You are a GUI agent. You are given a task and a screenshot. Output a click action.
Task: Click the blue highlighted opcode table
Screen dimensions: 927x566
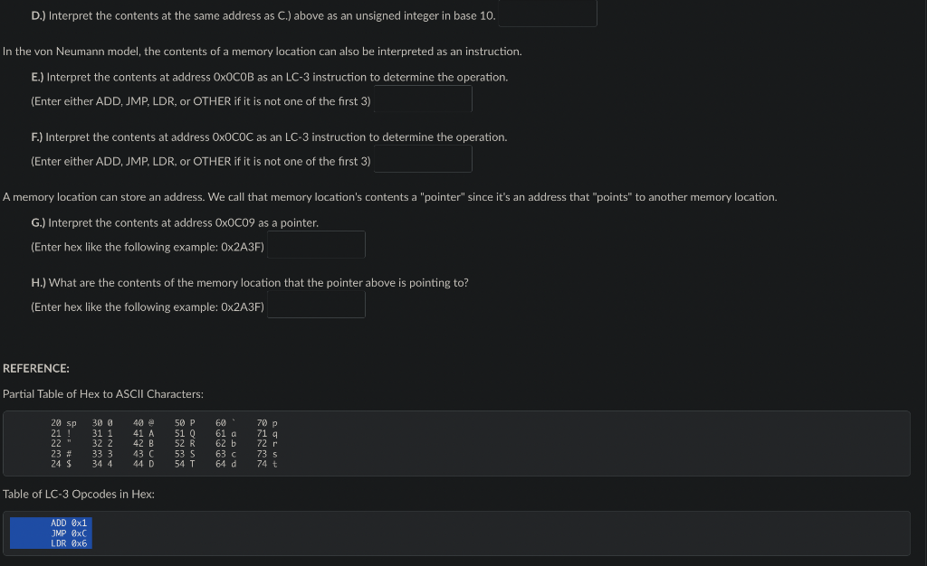click(x=50, y=533)
